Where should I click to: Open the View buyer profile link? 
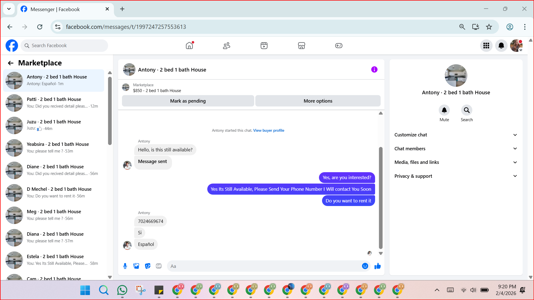(x=268, y=130)
